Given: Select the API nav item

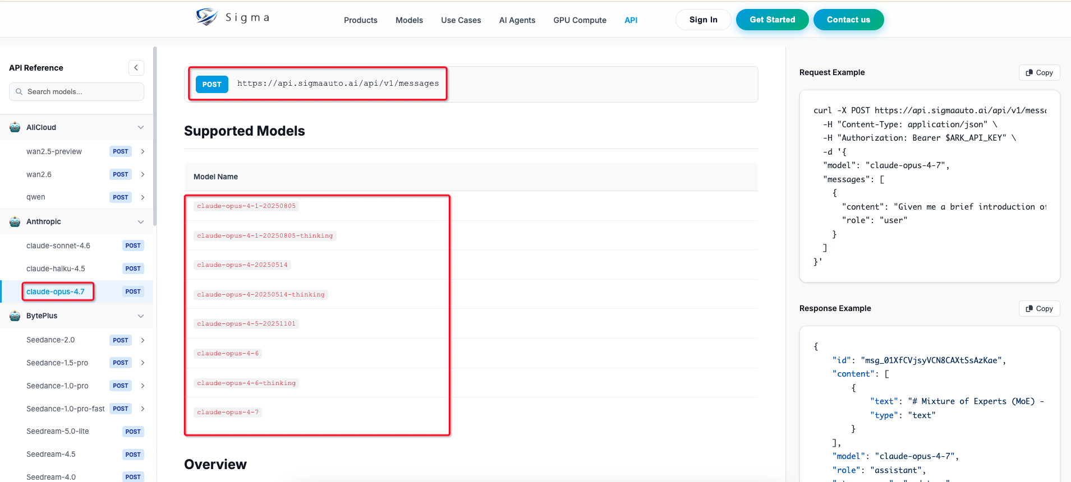Looking at the screenshot, I should 631,20.
